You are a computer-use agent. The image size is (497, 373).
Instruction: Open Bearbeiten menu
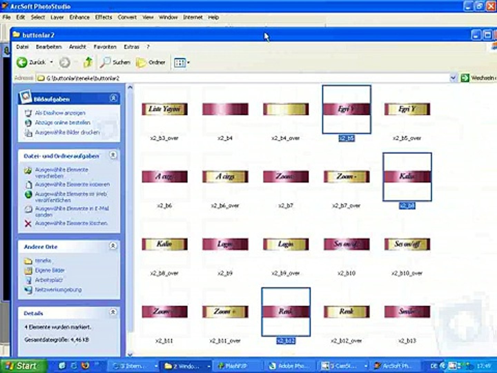(49, 47)
